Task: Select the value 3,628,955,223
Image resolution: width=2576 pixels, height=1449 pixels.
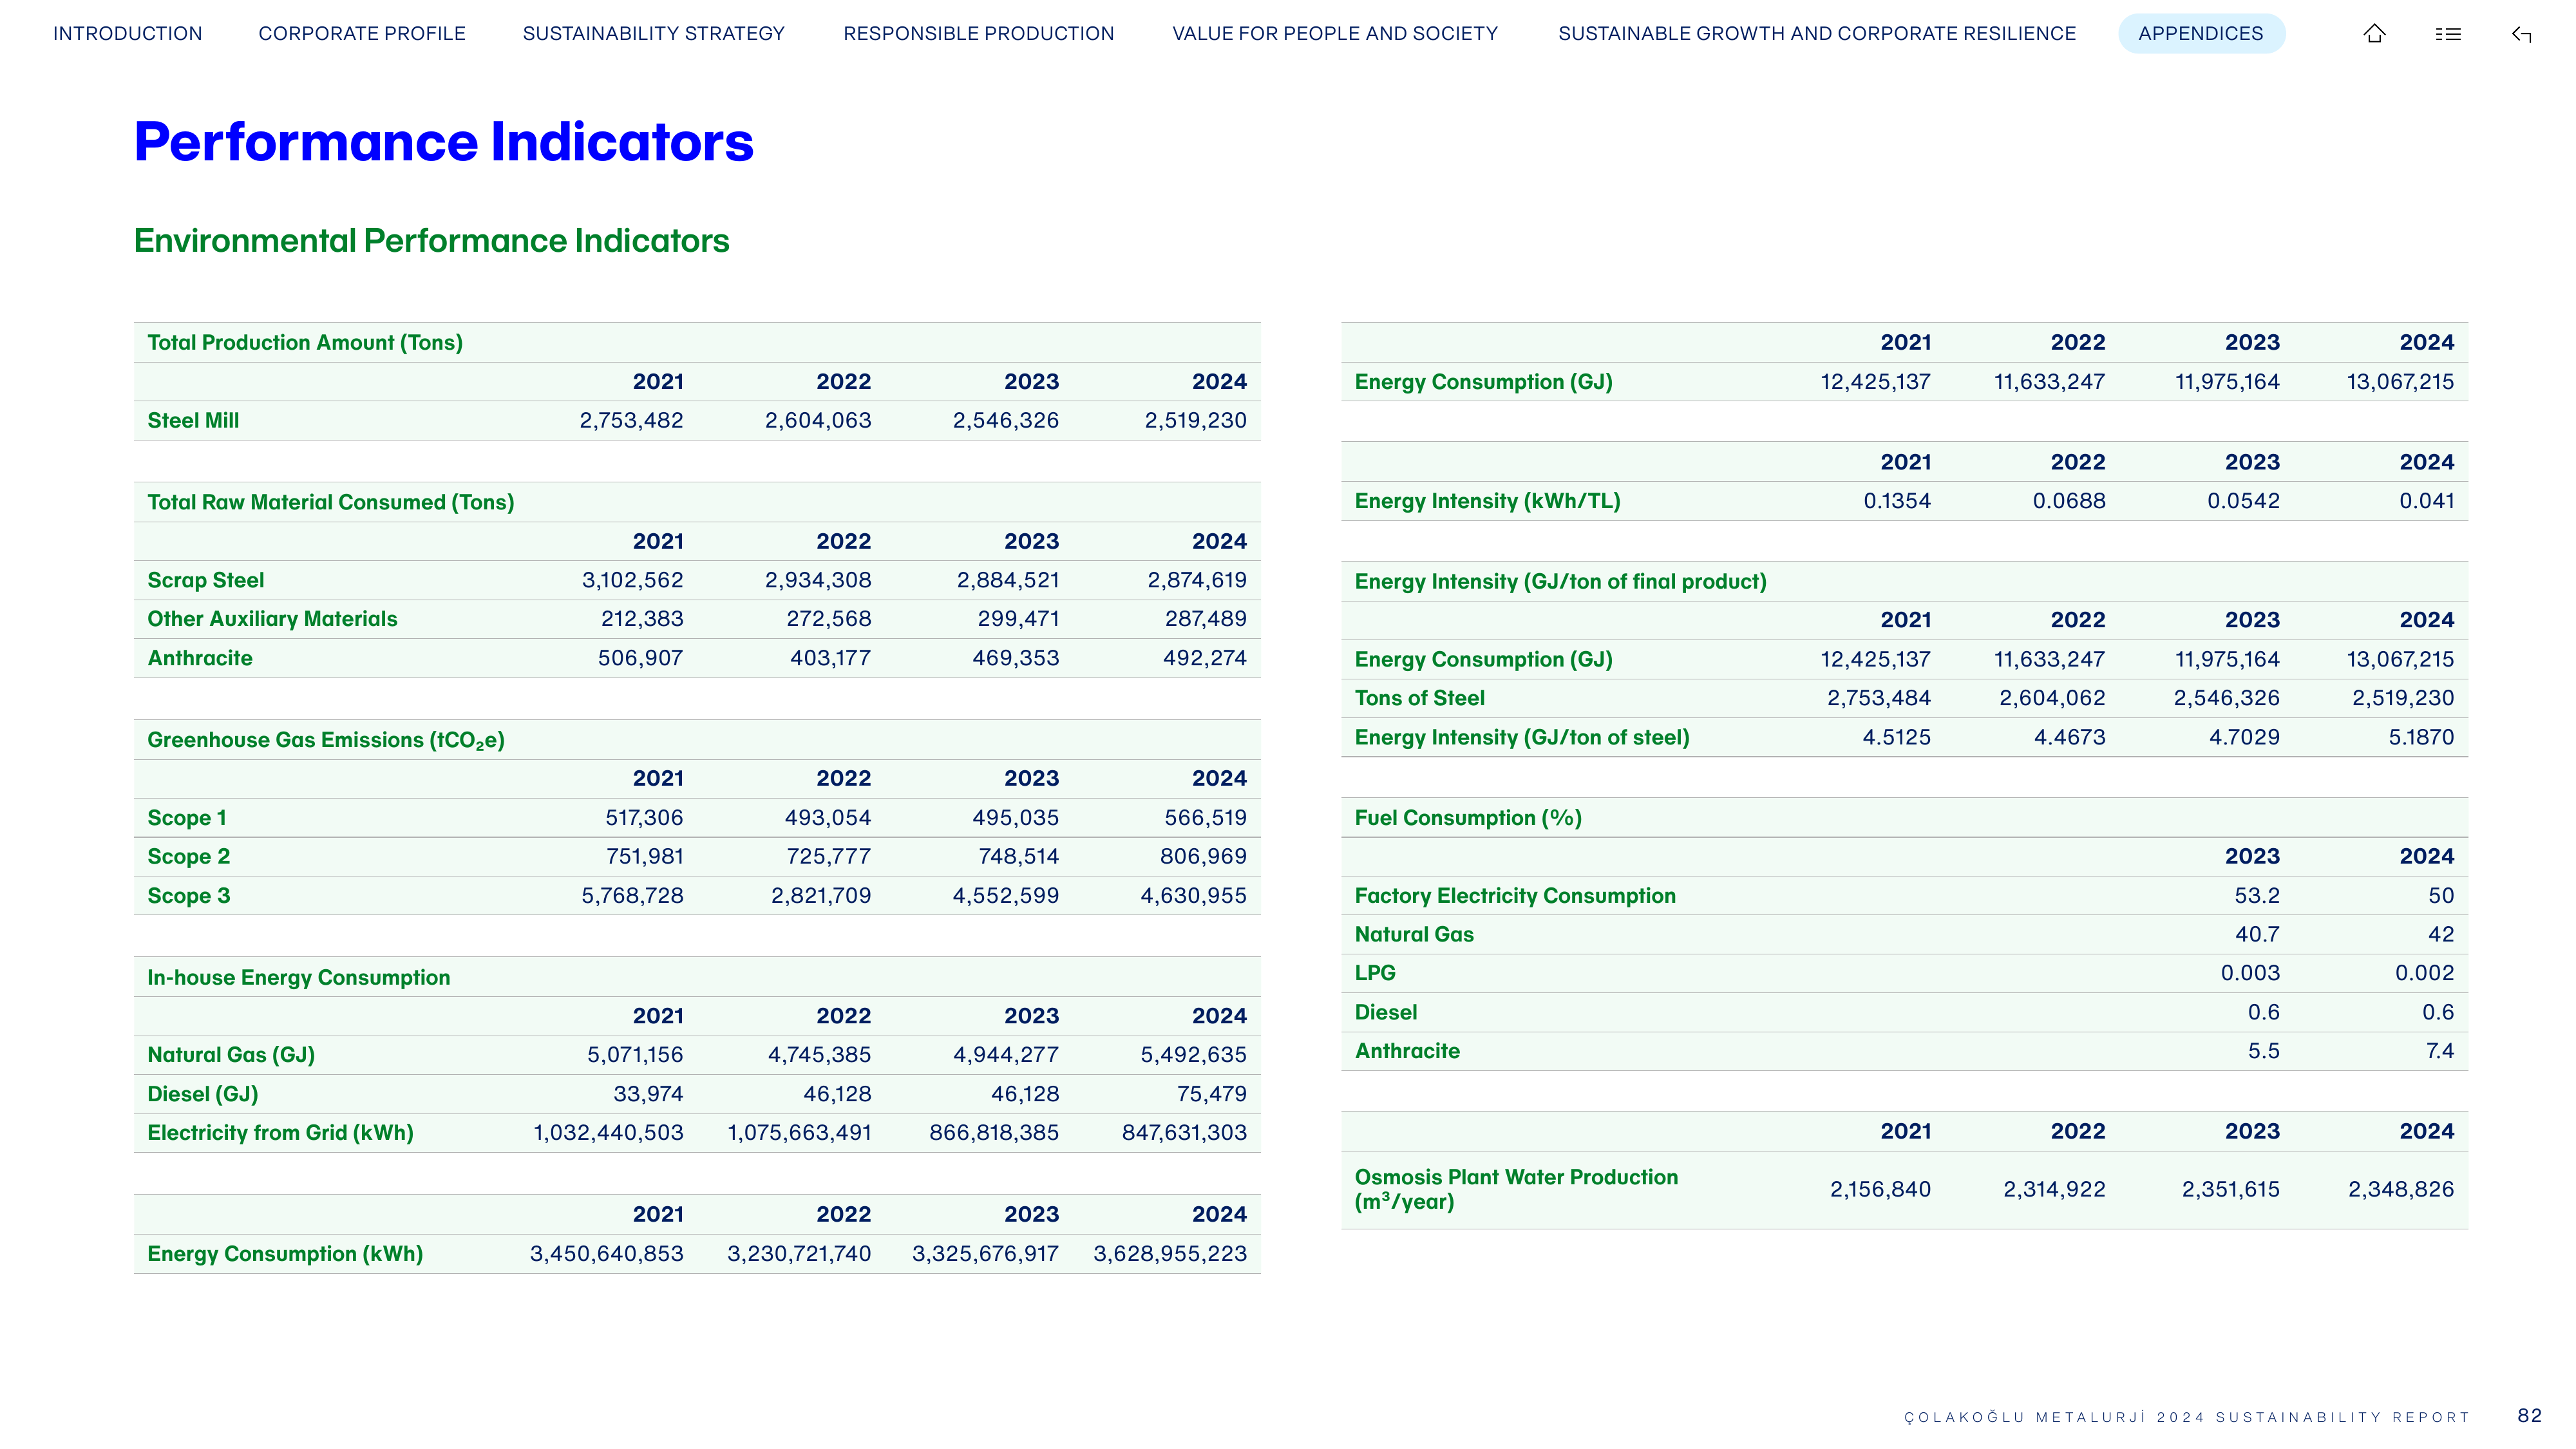Action: (1170, 1254)
